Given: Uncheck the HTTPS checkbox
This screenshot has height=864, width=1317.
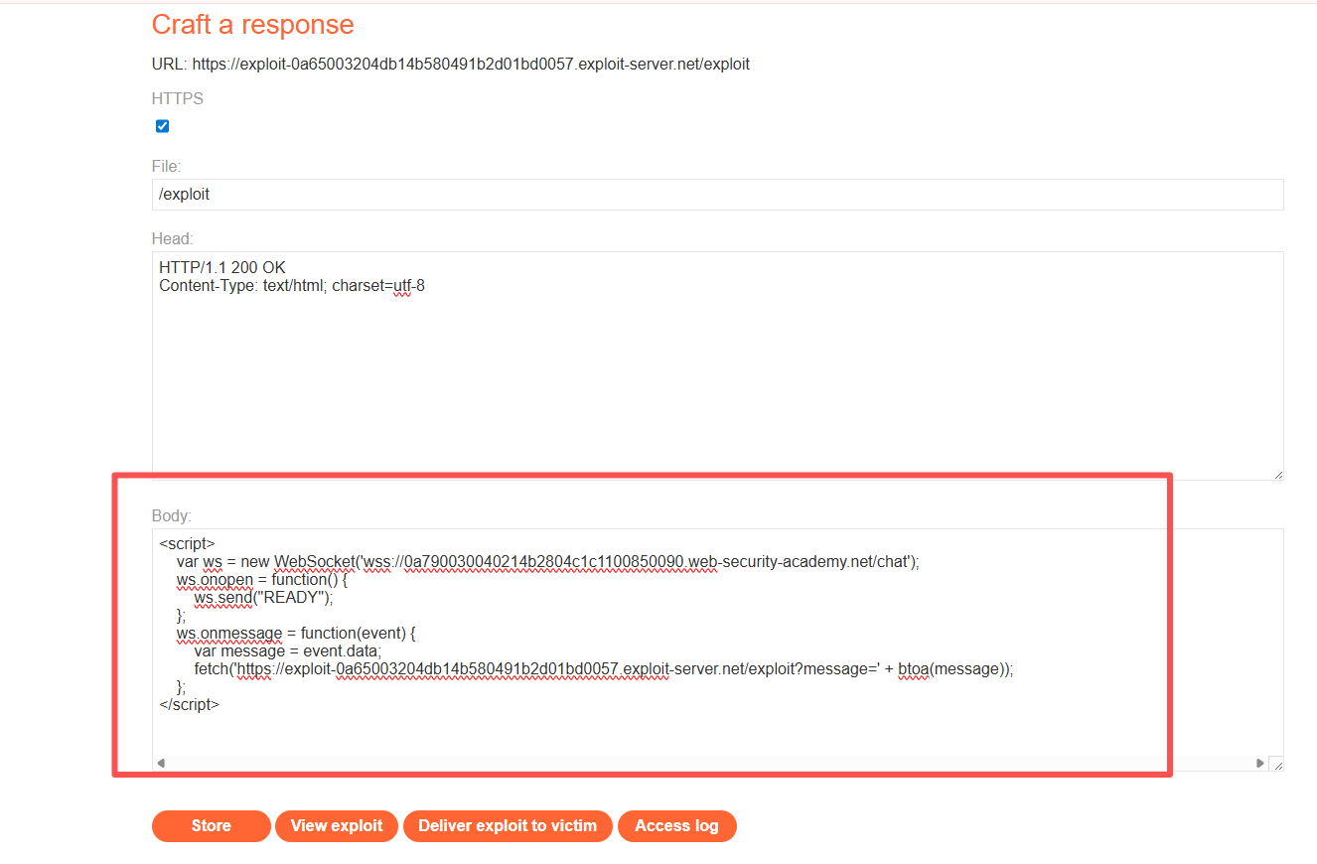Looking at the screenshot, I should click(163, 126).
